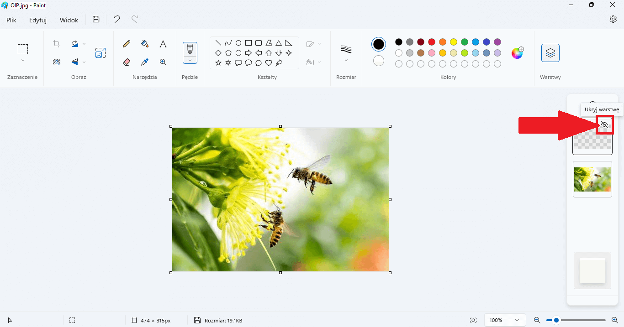Open the Plik menu

[x=11, y=20]
